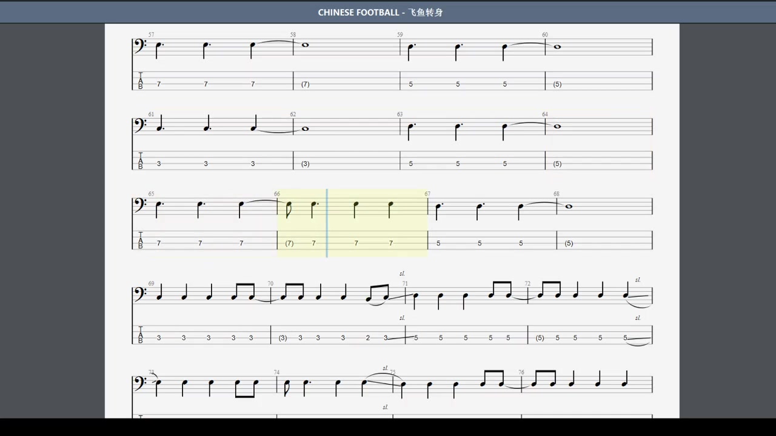This screenshot has width=776, height=436.
Task: Click the tied (5) tab note in measure 60
Action: [x=557, y=84]
